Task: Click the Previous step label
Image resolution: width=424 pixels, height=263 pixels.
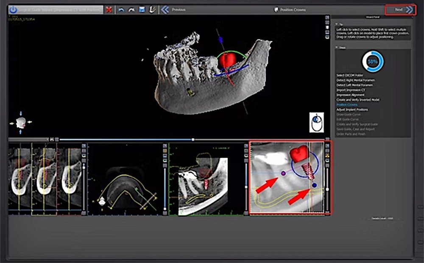Action: tap(179, 10)
